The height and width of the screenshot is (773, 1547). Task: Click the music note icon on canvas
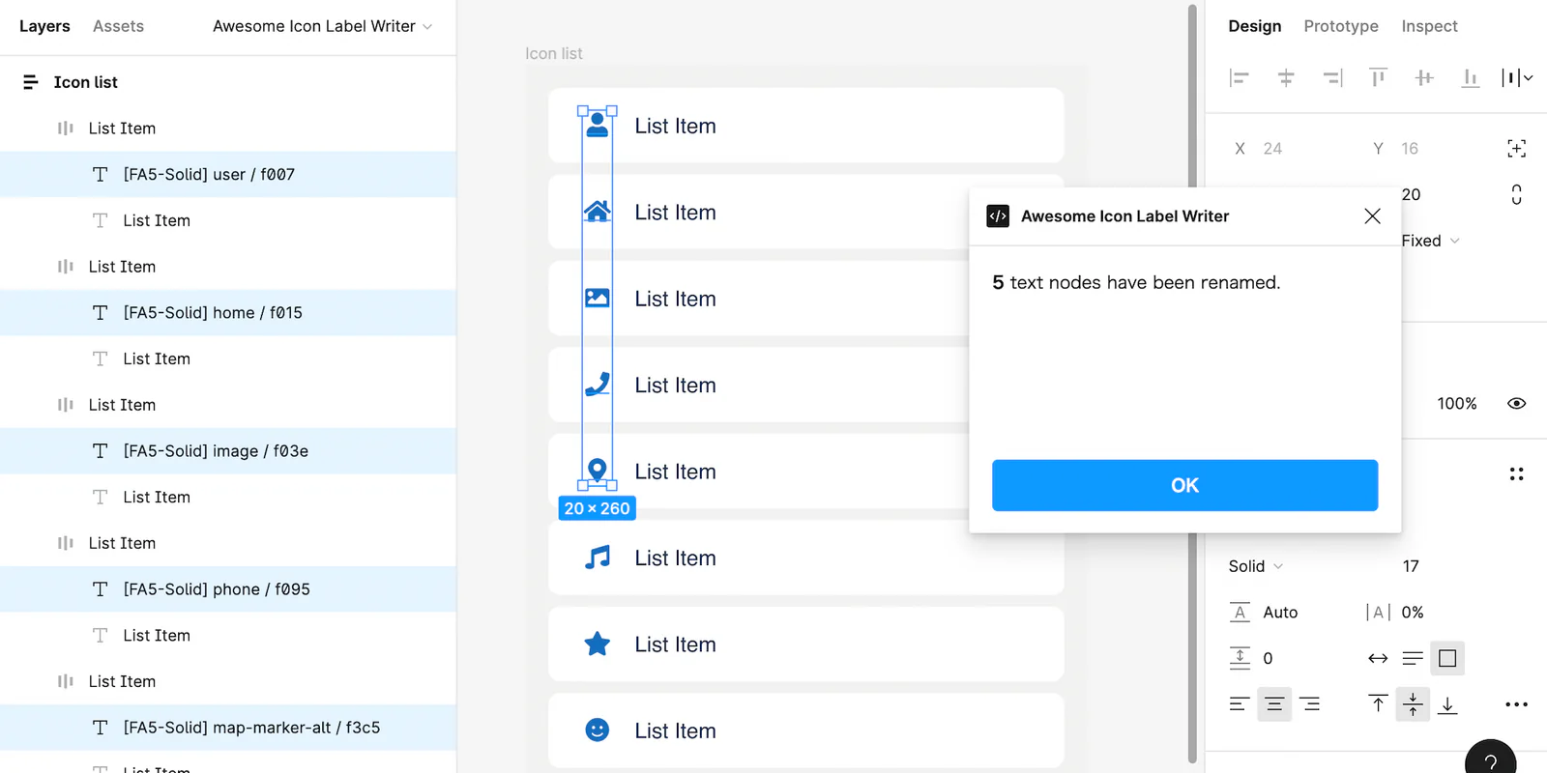pos(598,558)
